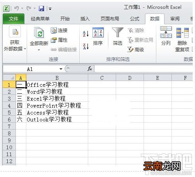Switch to the 经典菜单 tab

(x=40, y=19)
